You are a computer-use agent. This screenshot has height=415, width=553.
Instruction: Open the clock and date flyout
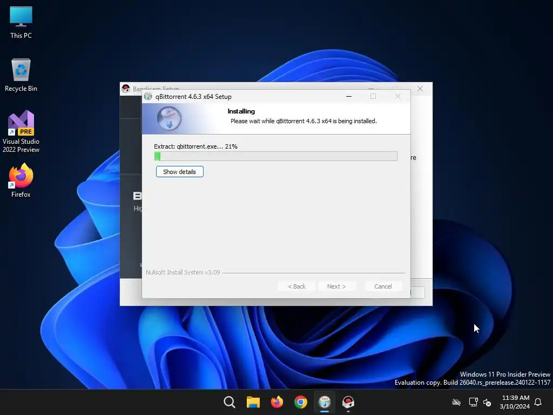515,402
